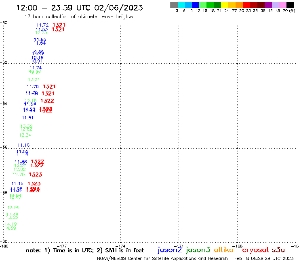Screen dimensions: 299x262
Task: Click the note 'Time is in UTC; SWH is in feet'
Action: [85, 250]
